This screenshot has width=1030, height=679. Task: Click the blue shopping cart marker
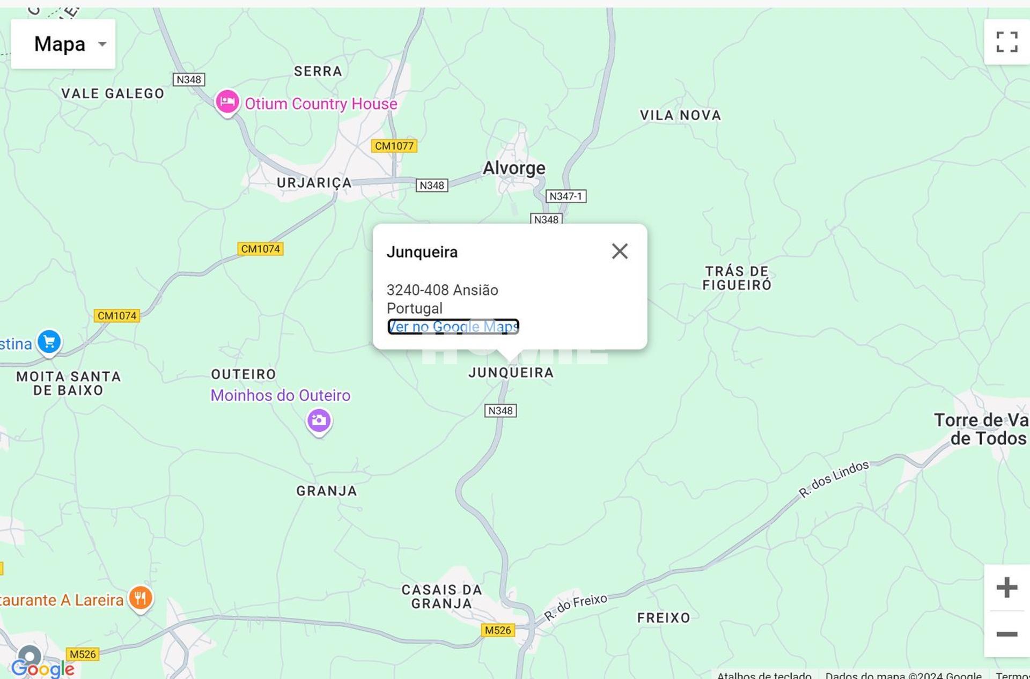click(x=49, y=342)
